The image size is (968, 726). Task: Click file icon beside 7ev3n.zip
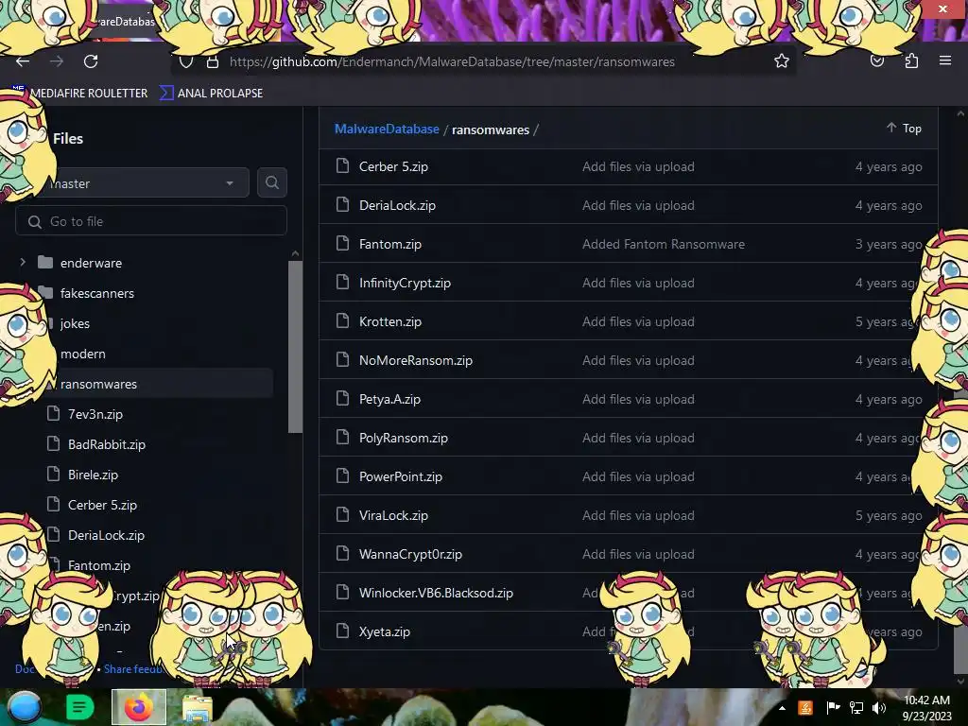(x=54, y=413)
